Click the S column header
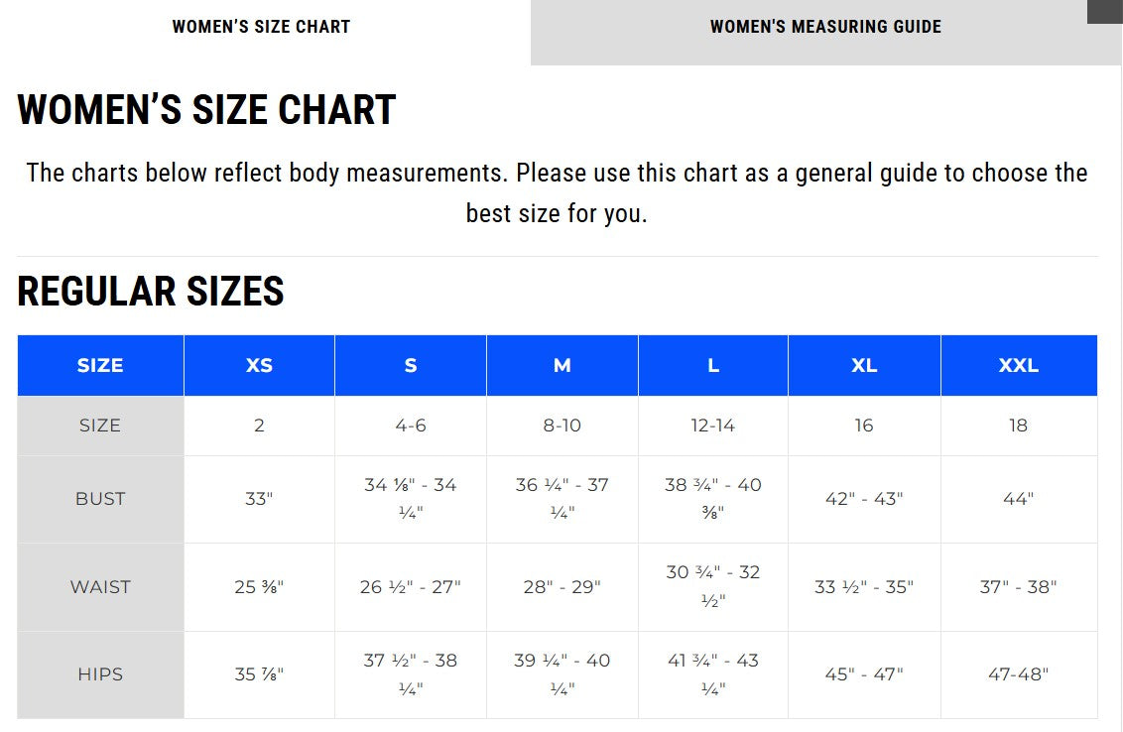The height and width of the screenshot is (732, 1123). [x=411, y=365]
